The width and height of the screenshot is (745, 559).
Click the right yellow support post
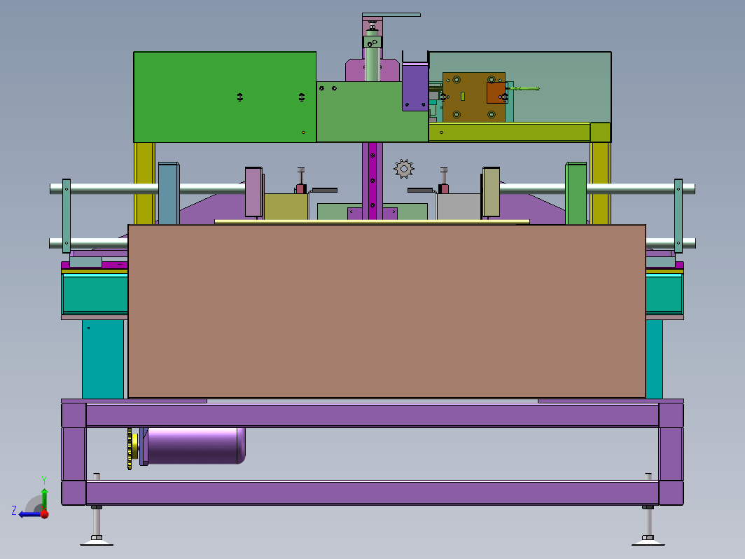pos(601,184)
